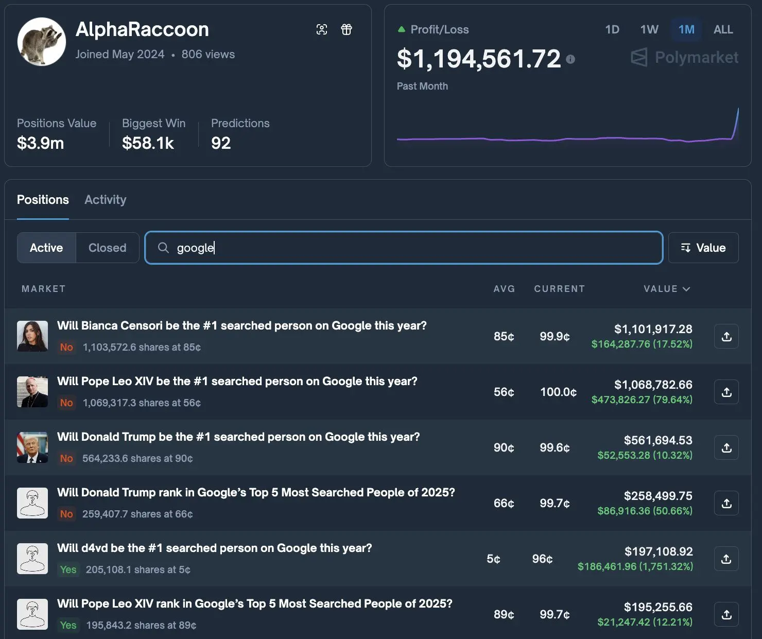Open Bianca Censori market thumbnail
Image resolution: width=762 pixels, height=639 pixels.
[x=32, y=336]
